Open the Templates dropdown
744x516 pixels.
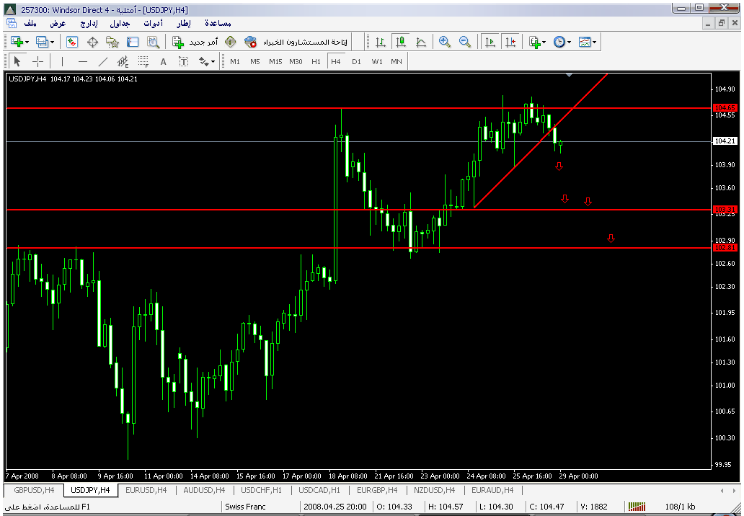point(588,43)
